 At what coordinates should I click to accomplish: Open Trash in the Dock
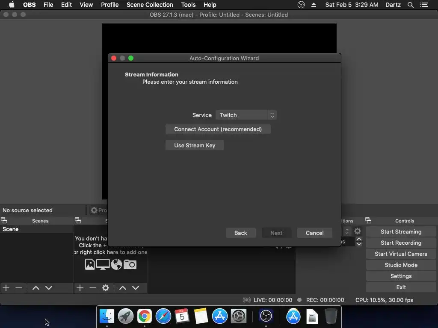331,316
